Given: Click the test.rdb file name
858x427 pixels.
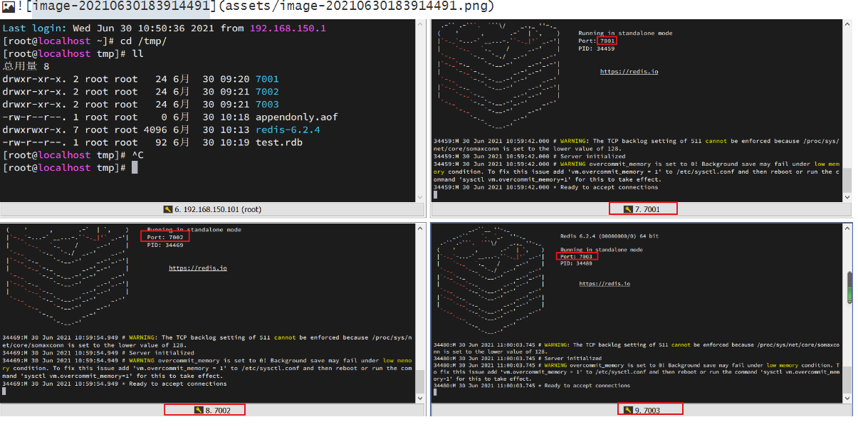Looking at the screenshot, I should tap(278, 143).
